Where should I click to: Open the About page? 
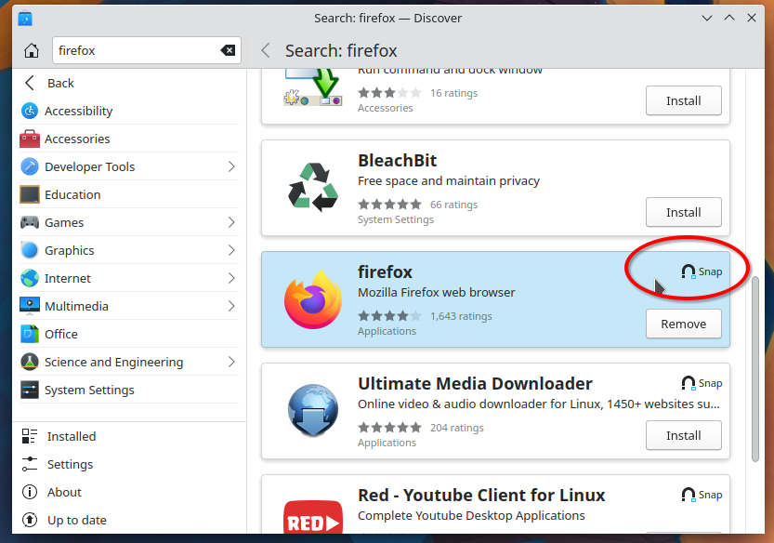coord(64,492)
